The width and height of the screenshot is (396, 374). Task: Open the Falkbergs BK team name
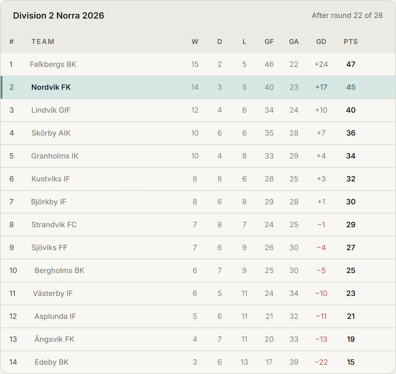tap(53, 64)
